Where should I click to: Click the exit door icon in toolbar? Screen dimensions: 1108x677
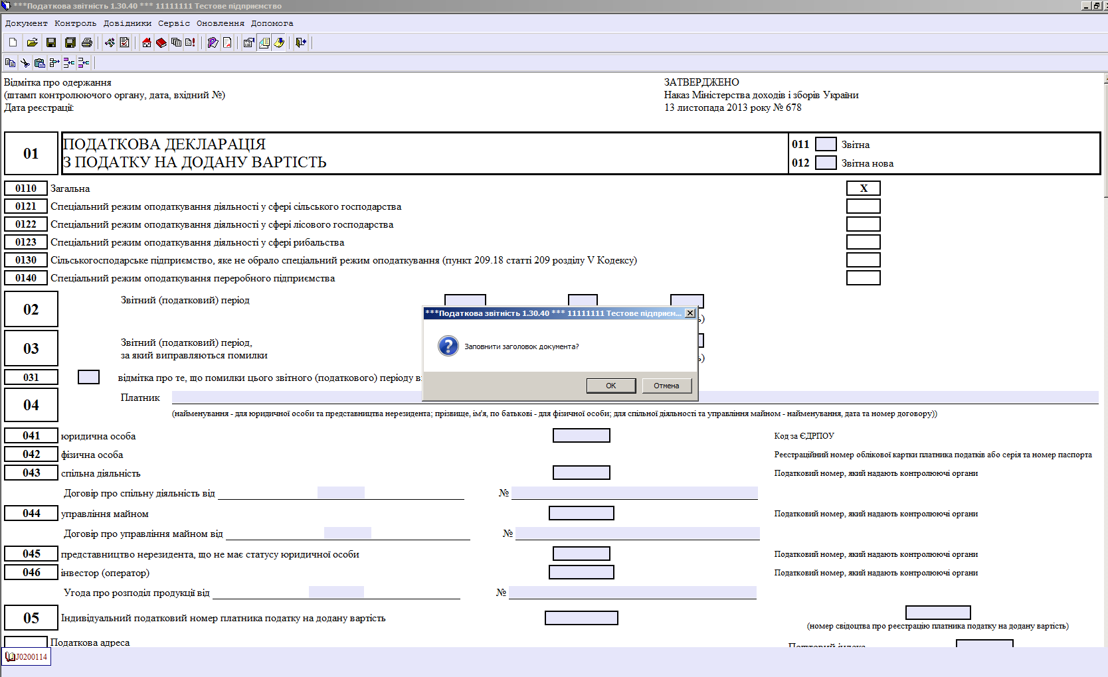click(301, 42)
